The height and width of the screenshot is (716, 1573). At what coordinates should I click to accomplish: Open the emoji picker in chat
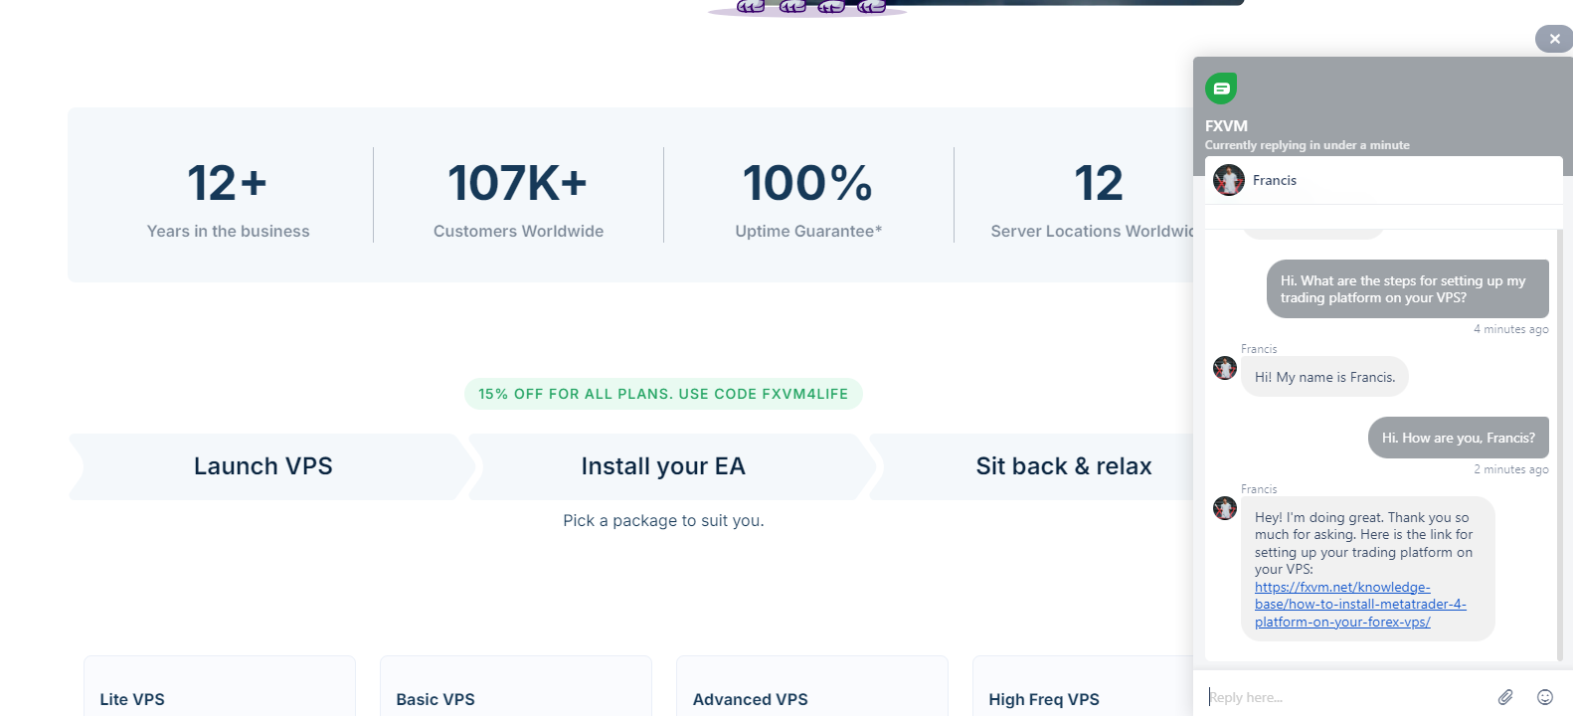pyautogui.click(x=1545, y=697)
